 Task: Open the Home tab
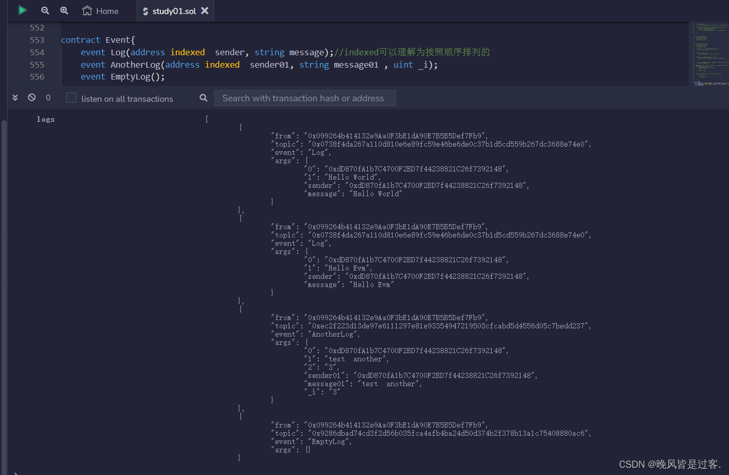click(101, 11)
